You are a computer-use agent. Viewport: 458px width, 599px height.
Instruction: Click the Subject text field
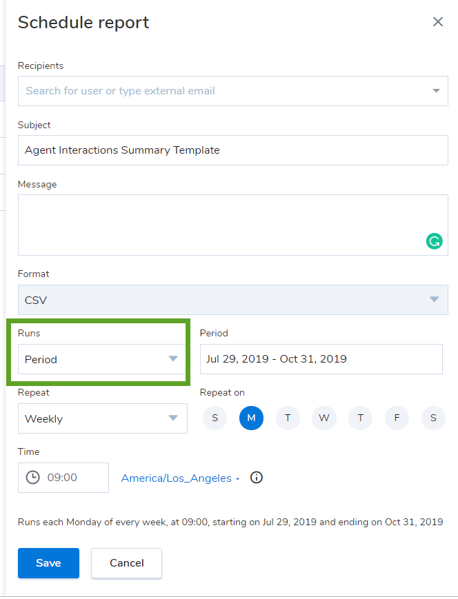(x=232, y=150)
